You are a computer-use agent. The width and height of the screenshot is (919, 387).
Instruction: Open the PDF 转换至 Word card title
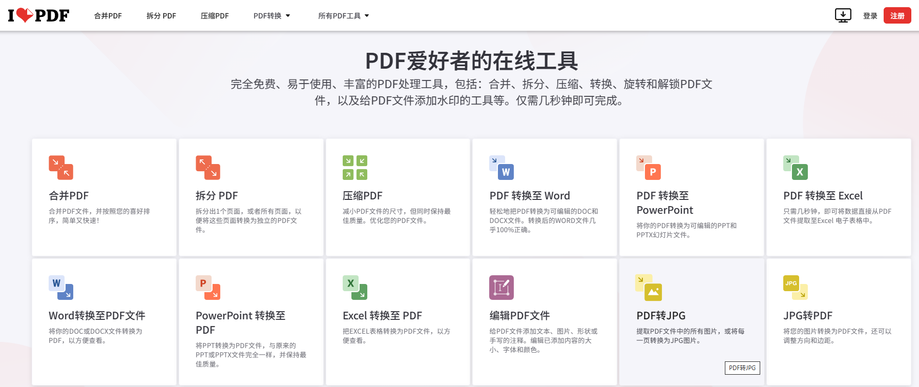(x=530, y=196)
